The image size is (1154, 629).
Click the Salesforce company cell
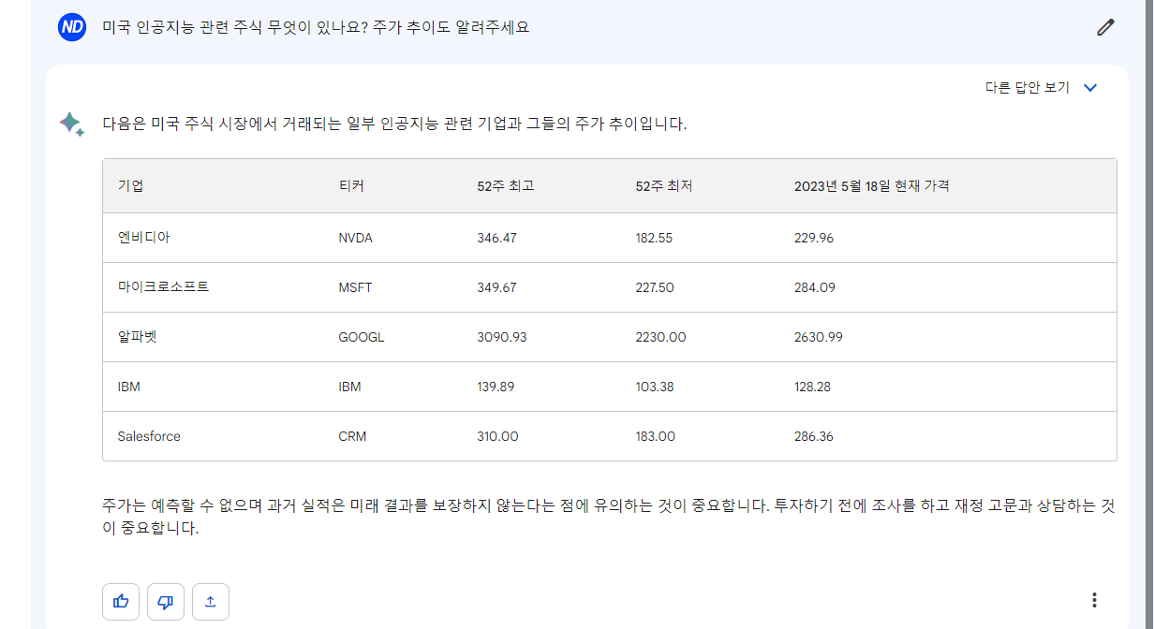coord(149,436)
